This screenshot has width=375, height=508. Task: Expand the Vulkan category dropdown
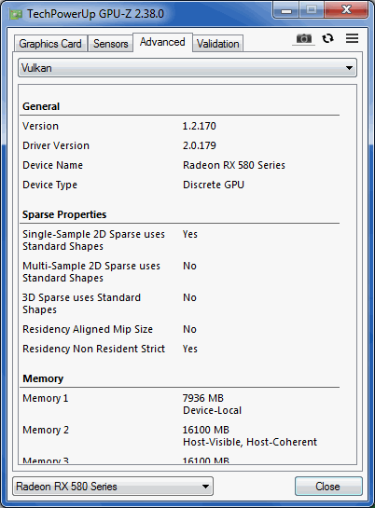click(x=187, y=68)
